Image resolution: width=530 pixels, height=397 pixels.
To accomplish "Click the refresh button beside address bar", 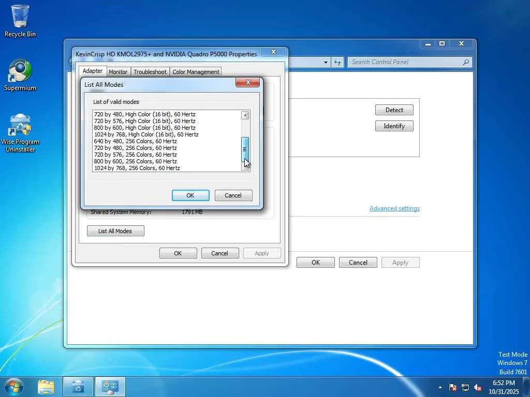I will [x=337, y=63].
